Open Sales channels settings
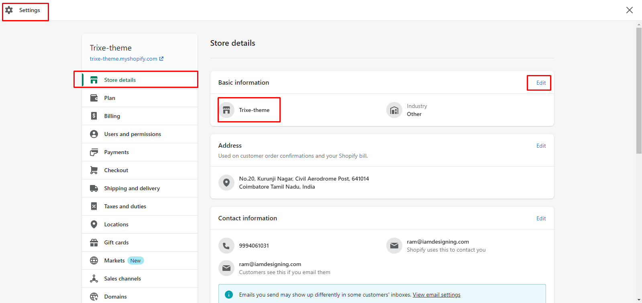 140,279
